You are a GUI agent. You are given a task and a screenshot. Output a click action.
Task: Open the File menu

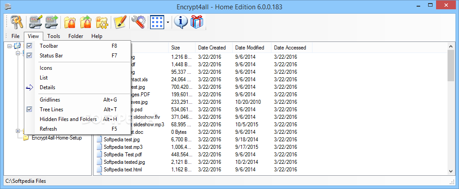(15, 36)
